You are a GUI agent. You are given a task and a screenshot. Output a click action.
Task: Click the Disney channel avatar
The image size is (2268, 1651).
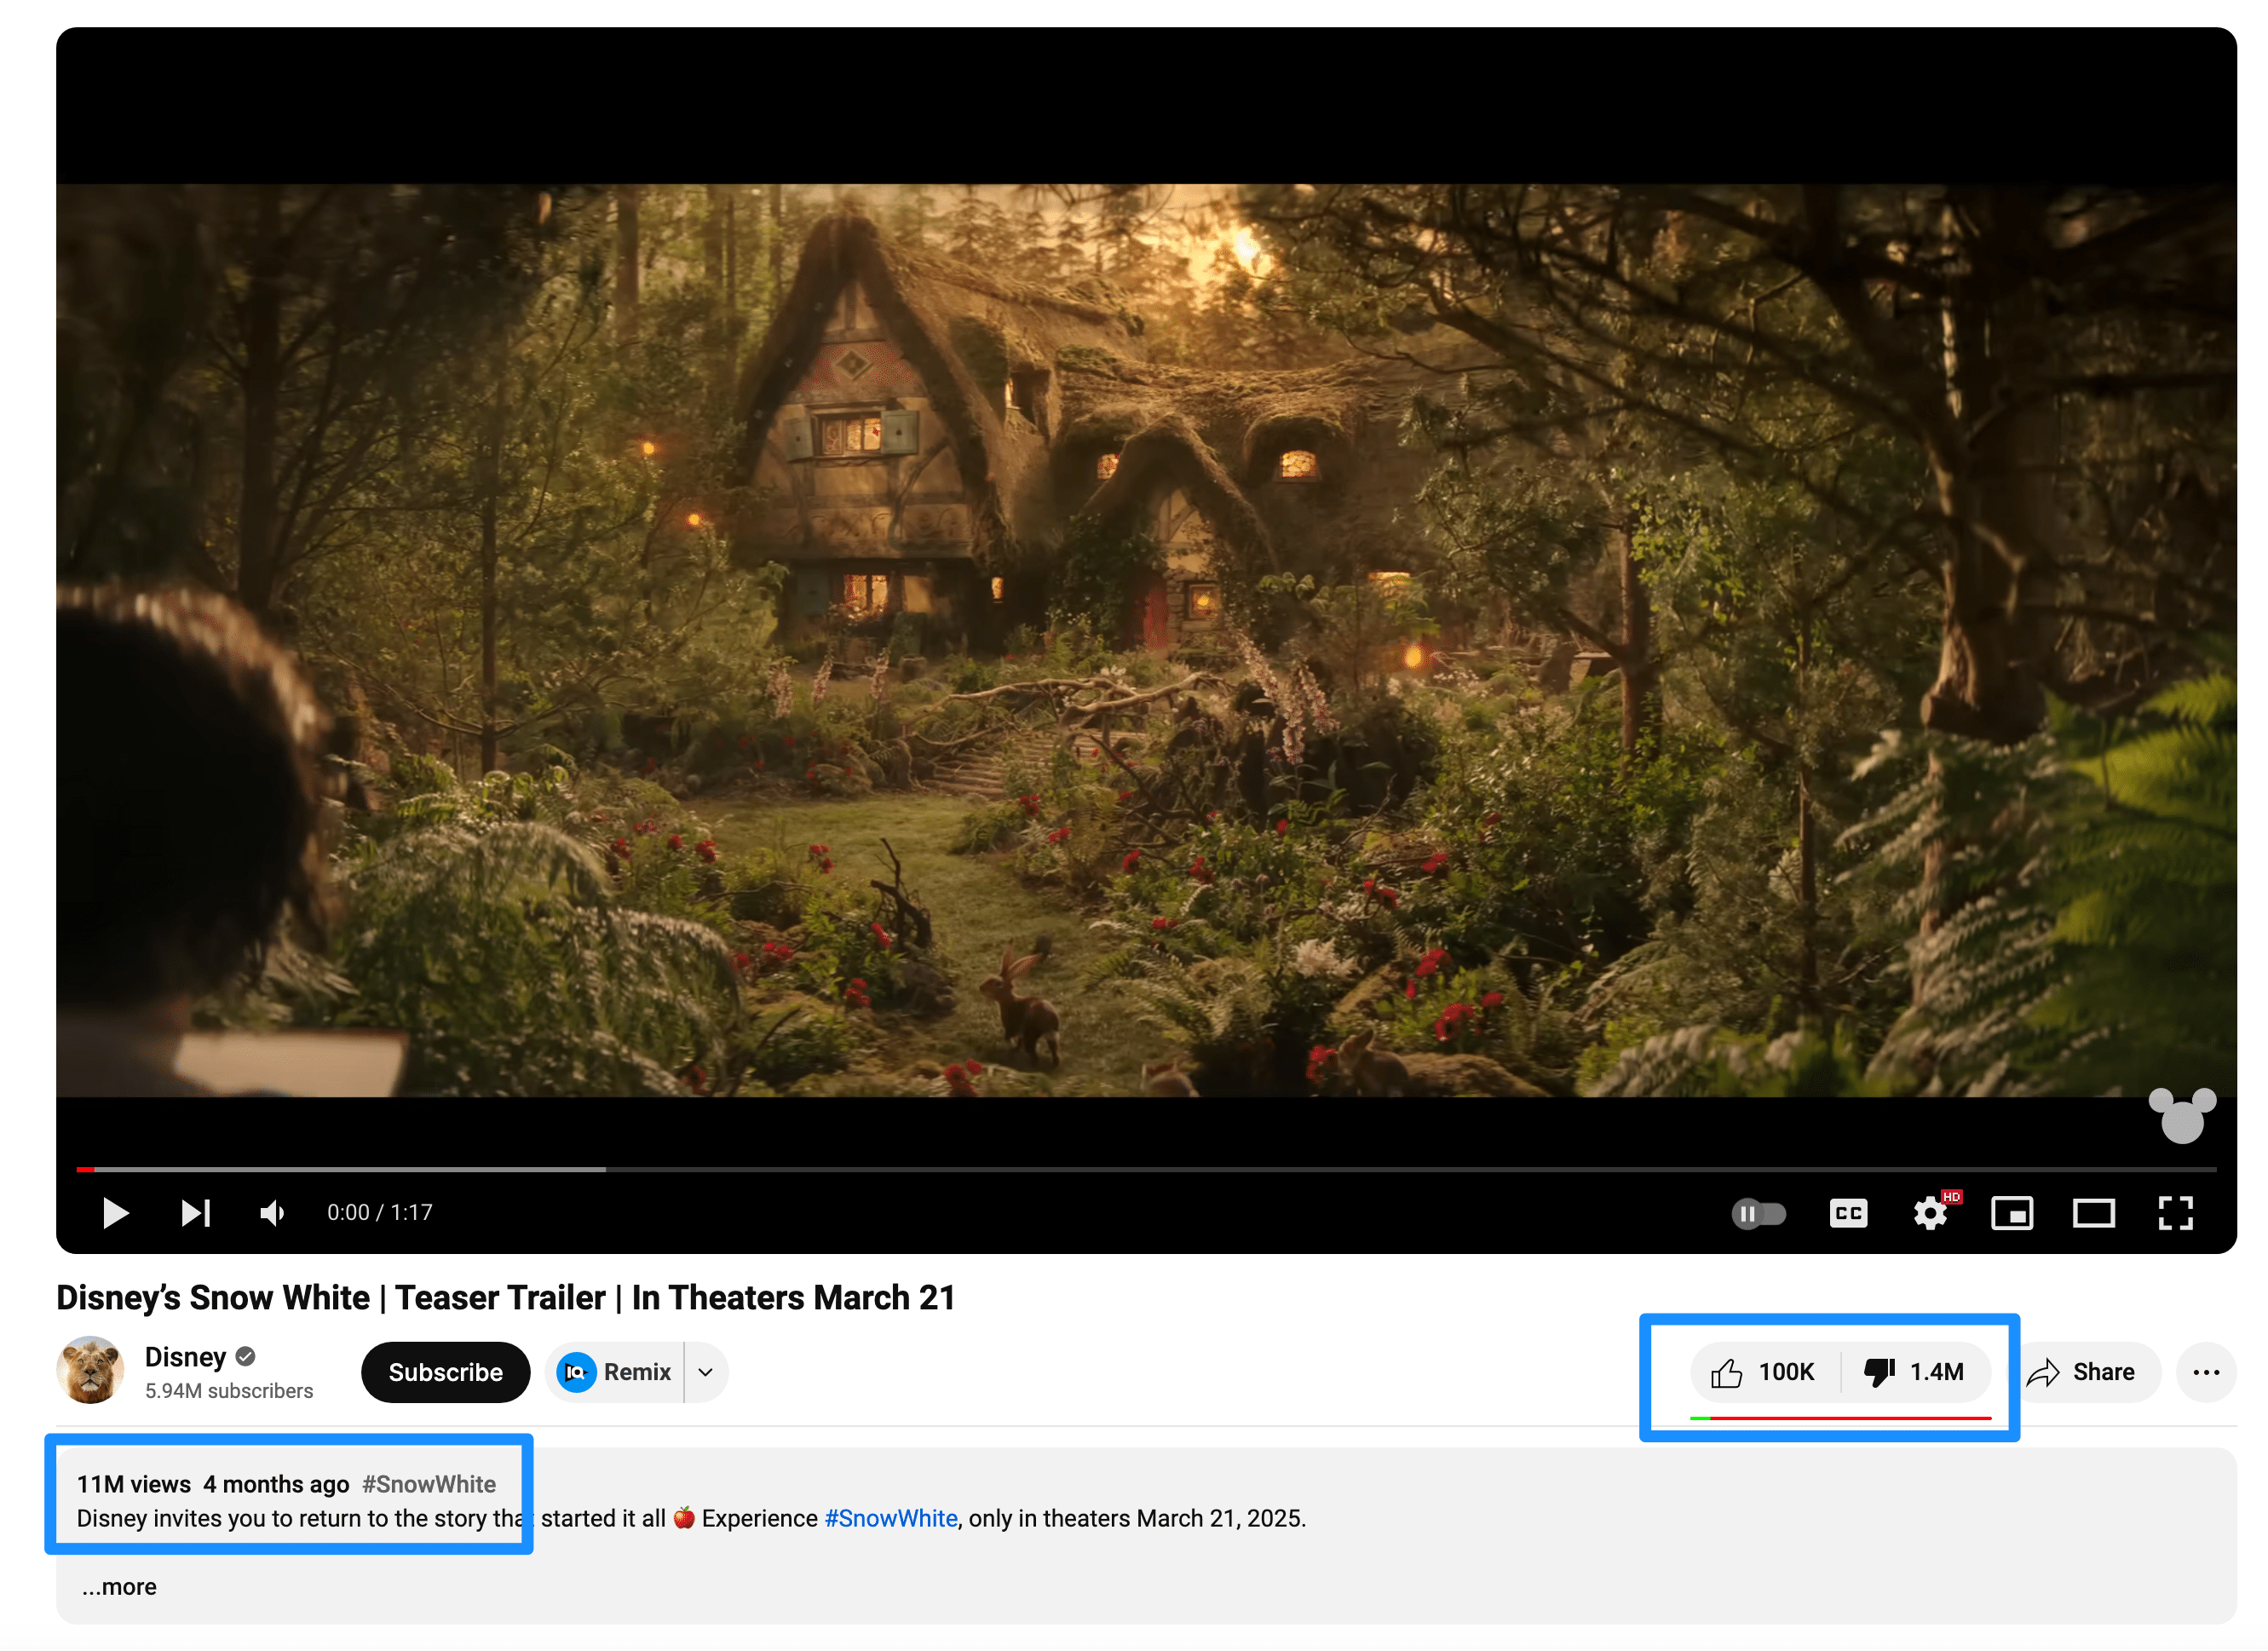pyautogui.click(x=91, y=1370)
